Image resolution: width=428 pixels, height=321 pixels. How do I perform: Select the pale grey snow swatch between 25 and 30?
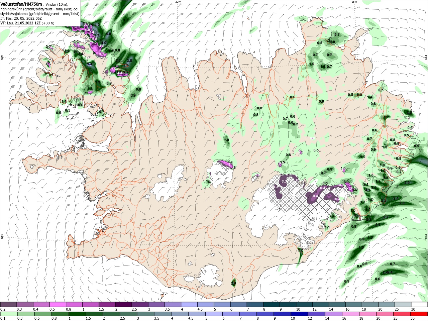tap(403, 305)
